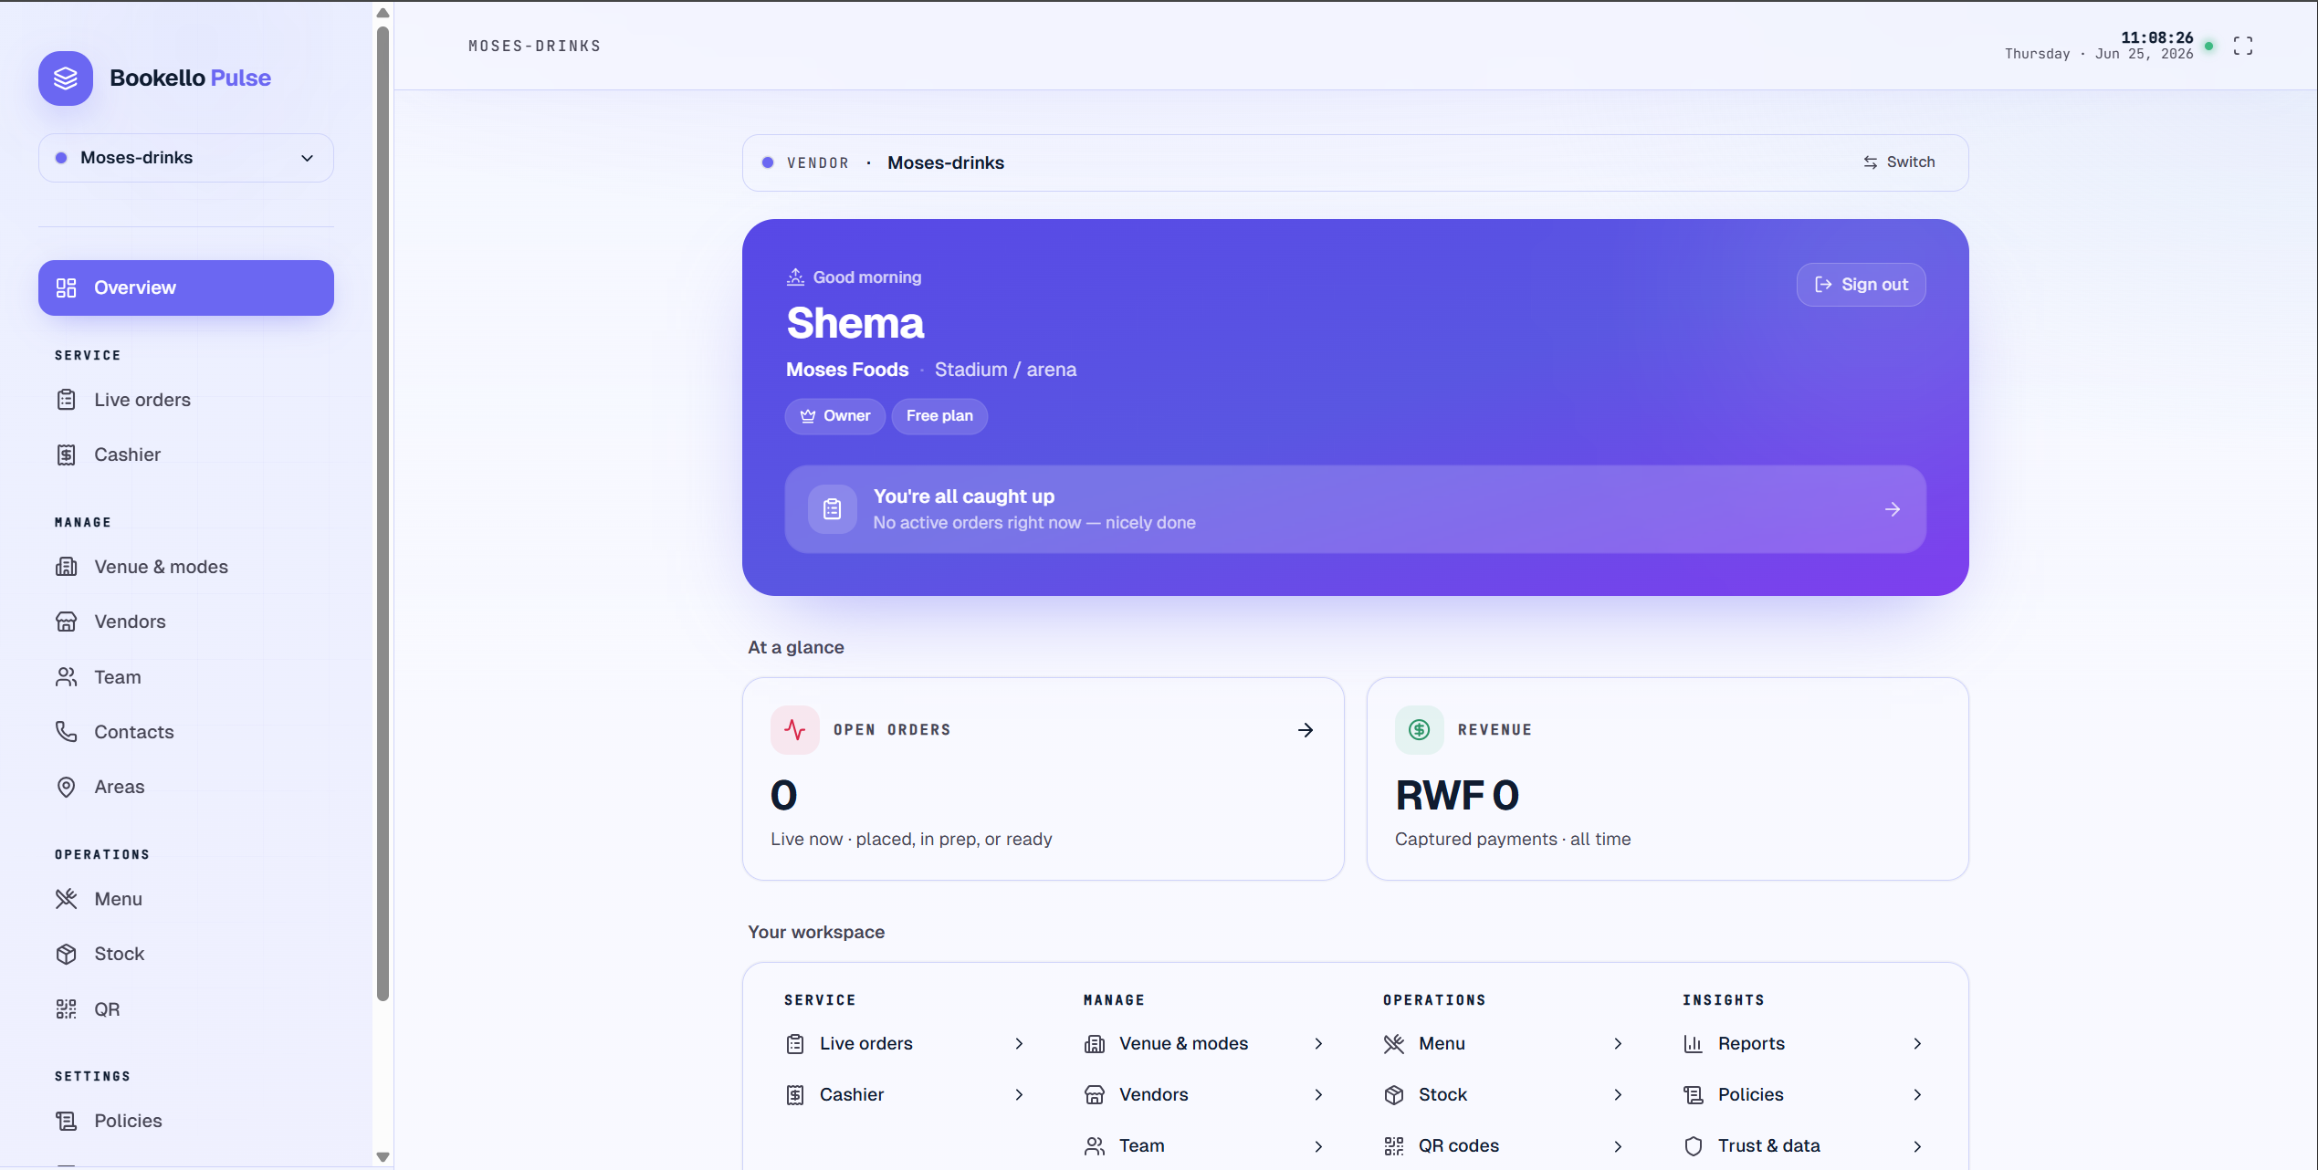The image size is (2318, 1170).
Task: Click workspace Cashier icon
Action: pos(795,1095)
